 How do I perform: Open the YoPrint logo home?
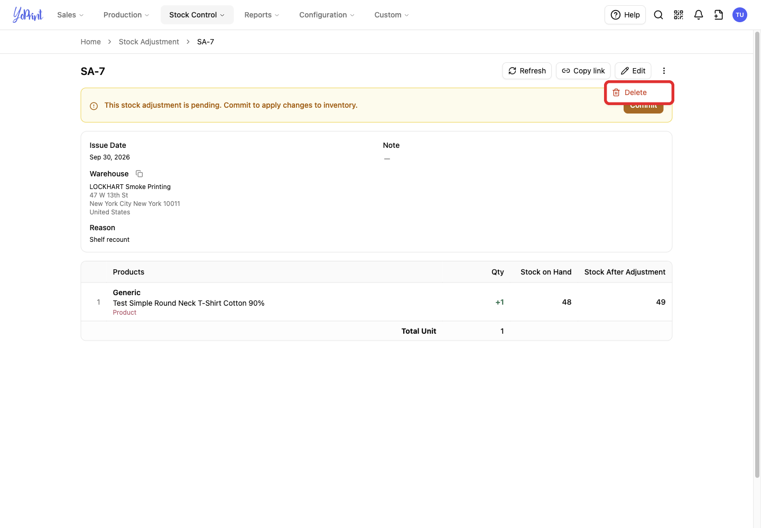pyautogui.click(x=28, y=15)
